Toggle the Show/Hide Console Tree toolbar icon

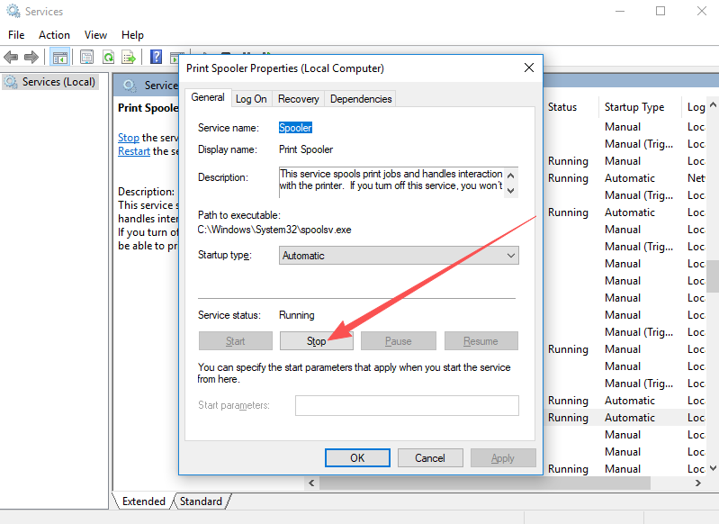click(60, 58)
